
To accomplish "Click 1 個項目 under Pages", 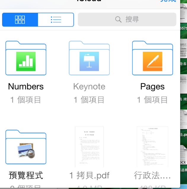I will (x=152, y=100).
